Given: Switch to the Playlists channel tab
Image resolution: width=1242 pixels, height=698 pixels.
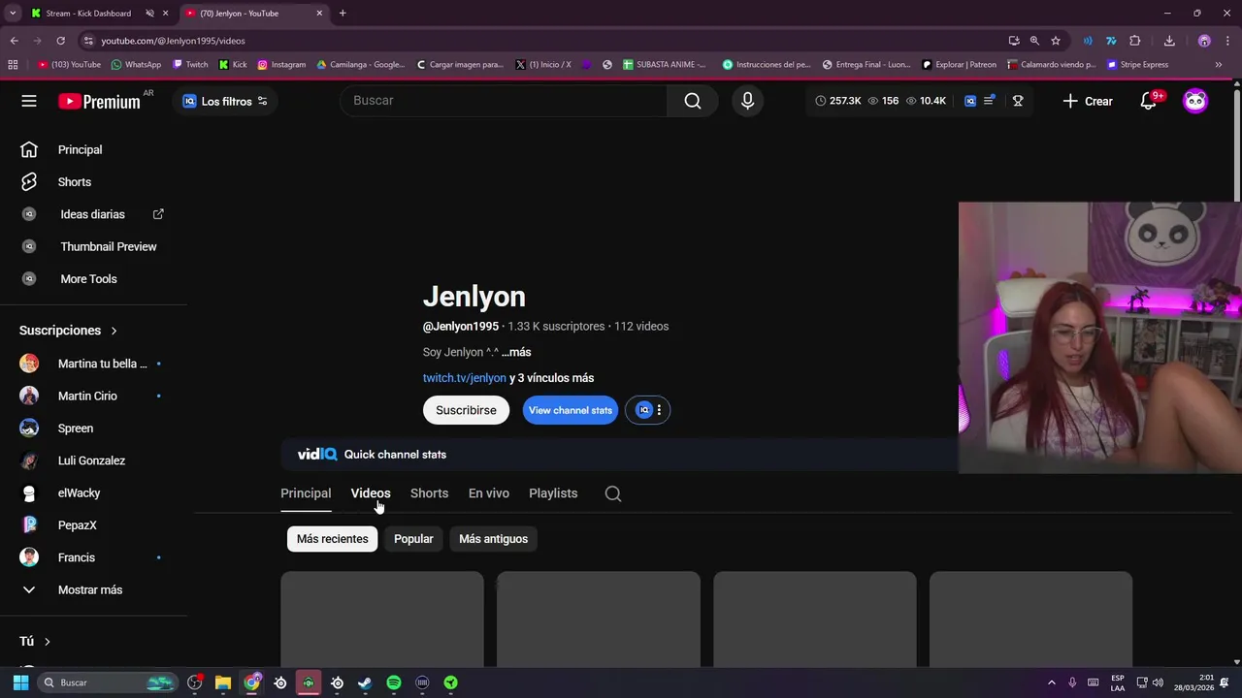Looking at the screenshot, I should point(553,493).
